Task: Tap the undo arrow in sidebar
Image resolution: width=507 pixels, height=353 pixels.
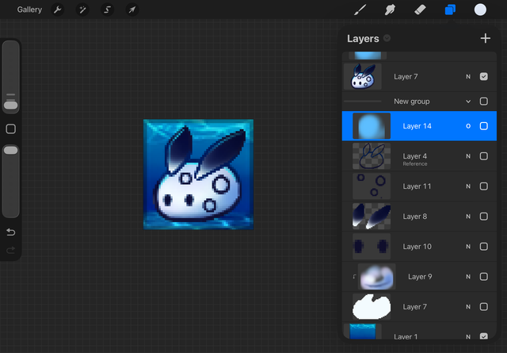Action: coord(10,232)
